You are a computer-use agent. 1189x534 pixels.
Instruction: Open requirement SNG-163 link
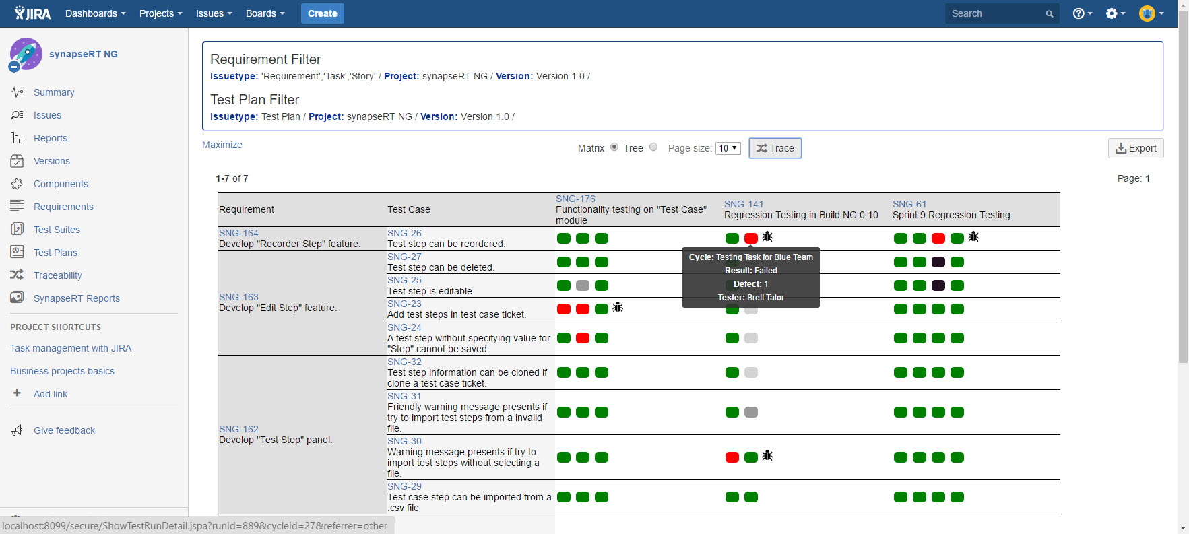(238, 297)
